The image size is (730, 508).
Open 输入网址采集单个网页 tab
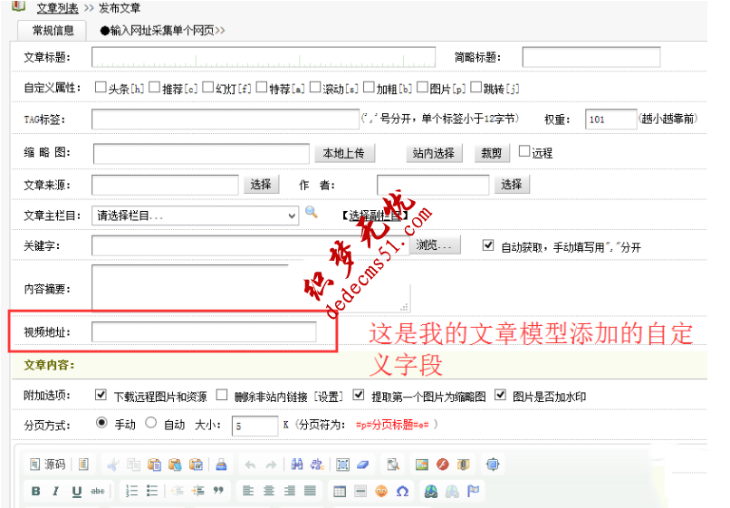click(x=162, y=31)
